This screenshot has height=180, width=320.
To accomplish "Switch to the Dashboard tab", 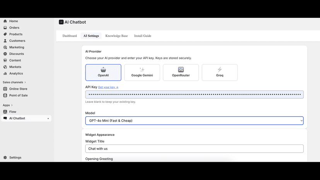I will [70, 36].
